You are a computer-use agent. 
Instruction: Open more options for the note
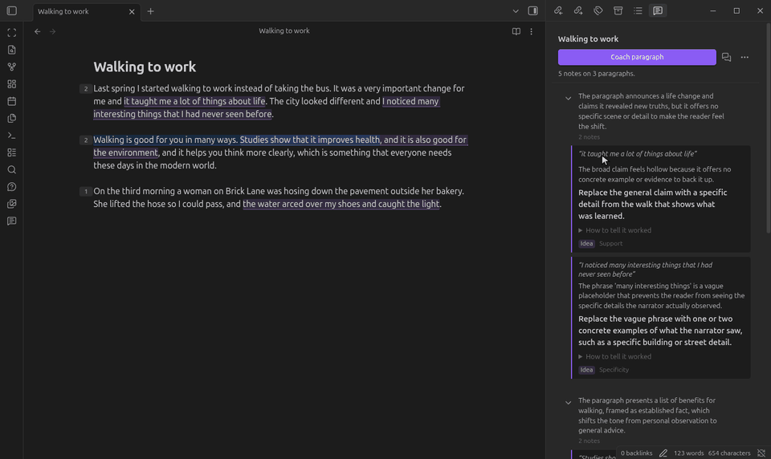tap(531, 31)
